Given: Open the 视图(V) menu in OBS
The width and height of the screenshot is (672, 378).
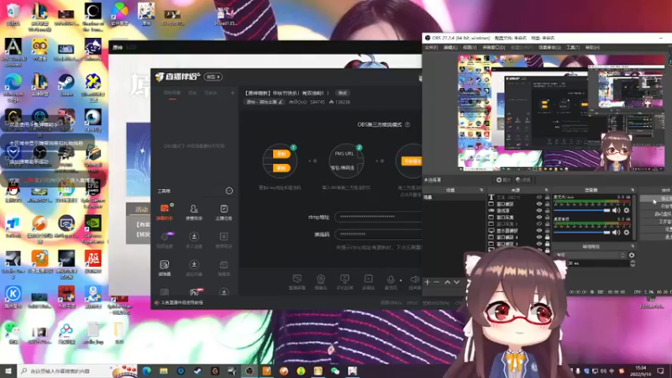Looking at the screenshot, I should click(x=470, y=48).
